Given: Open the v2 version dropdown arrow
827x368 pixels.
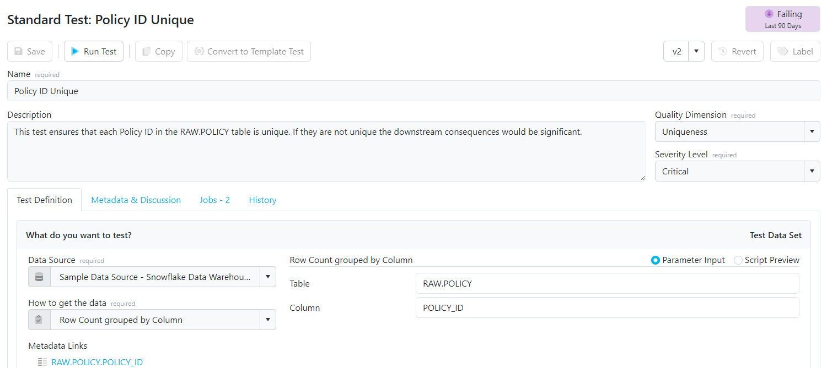Looking at the screenshot, I should (696, 51).
